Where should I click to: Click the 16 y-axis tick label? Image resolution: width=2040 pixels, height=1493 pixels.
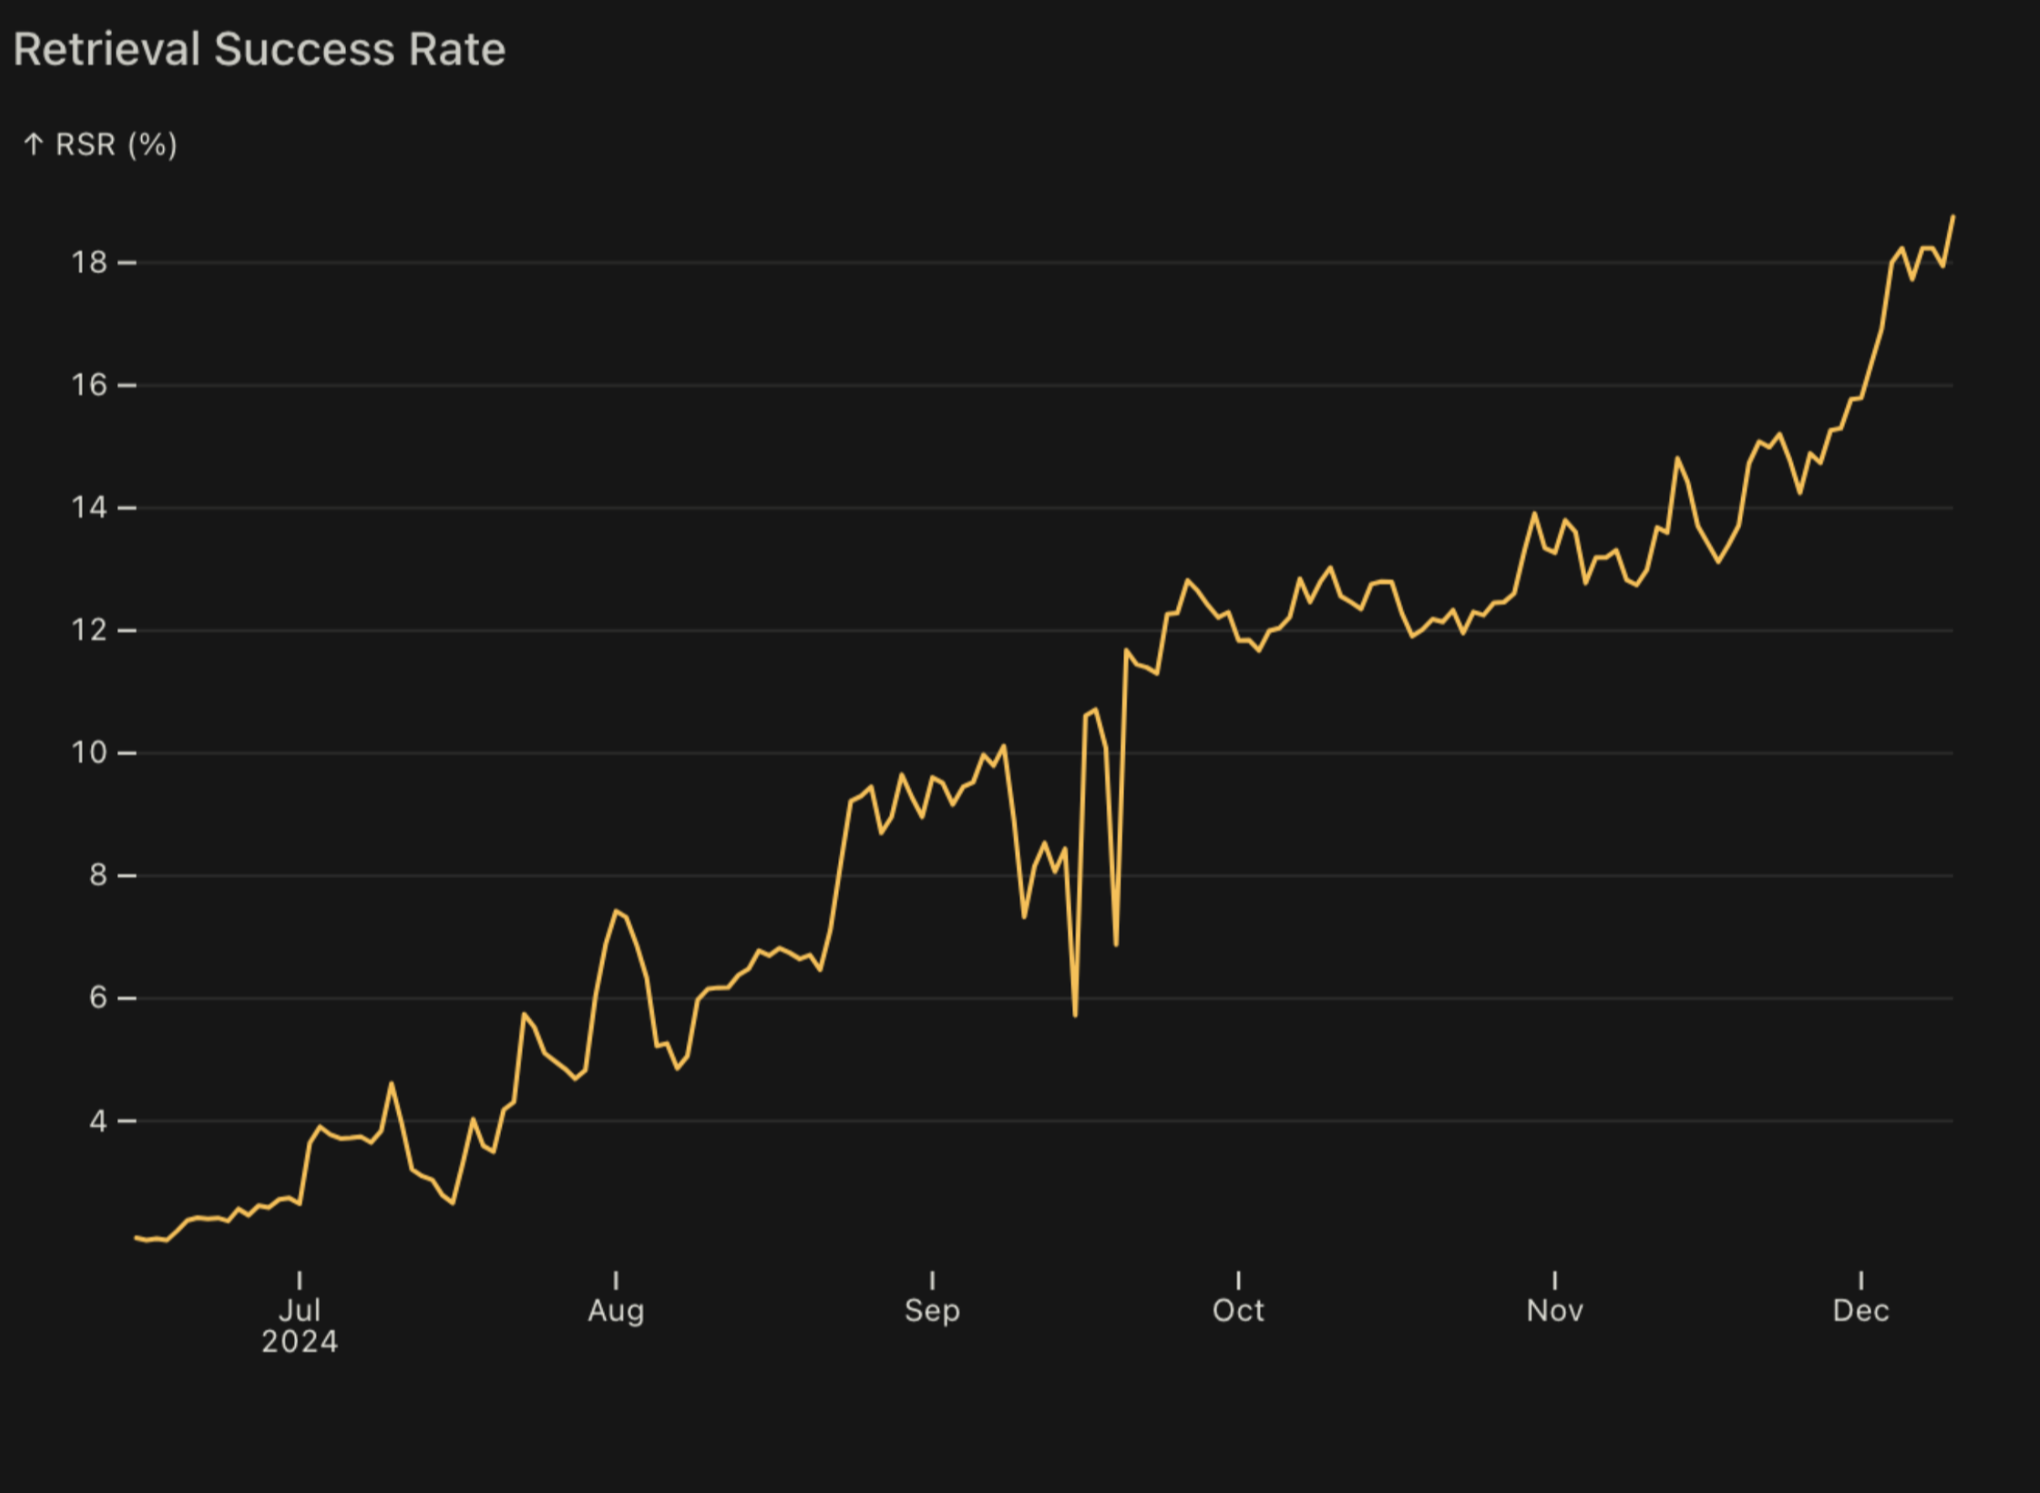point(89,386)
